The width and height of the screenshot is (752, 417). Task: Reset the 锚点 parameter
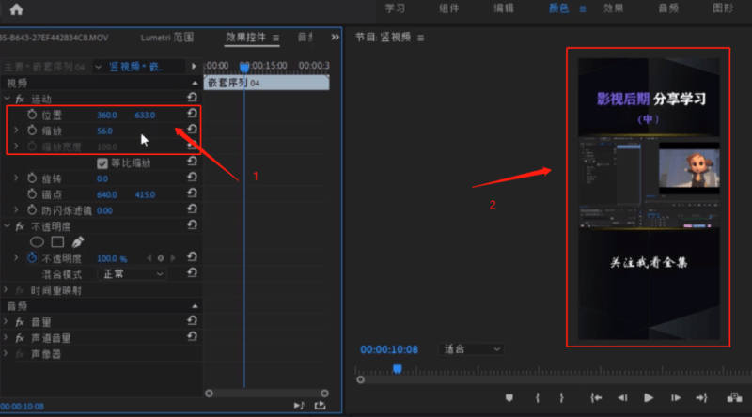(193, 193)
